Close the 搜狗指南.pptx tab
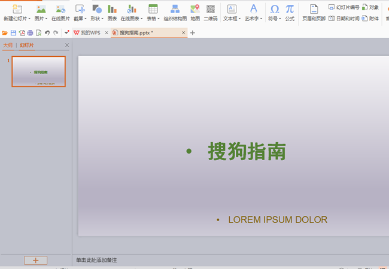This screenshot has height=269, width=389. 183,33
